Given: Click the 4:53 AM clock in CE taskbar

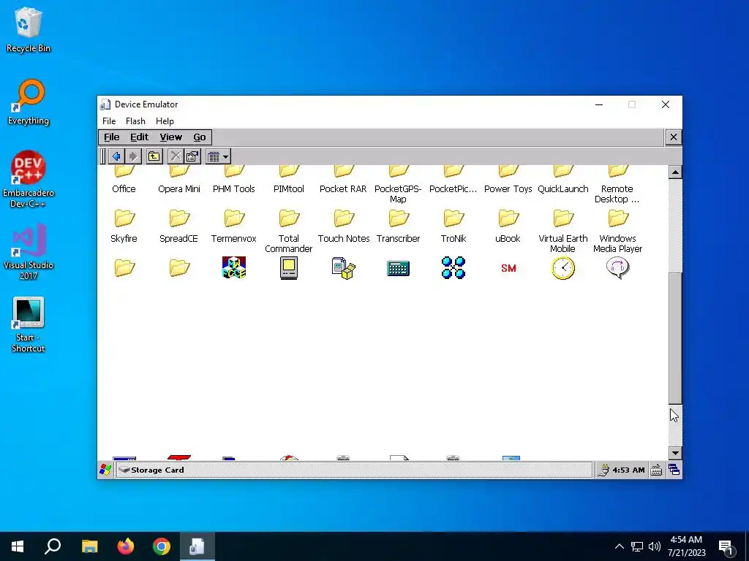Looking at the screenshot, I should (x=628, y=470).
